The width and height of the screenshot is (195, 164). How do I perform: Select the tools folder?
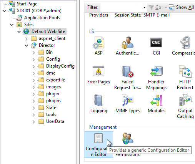pyautogui.click(x=51, y=114)
